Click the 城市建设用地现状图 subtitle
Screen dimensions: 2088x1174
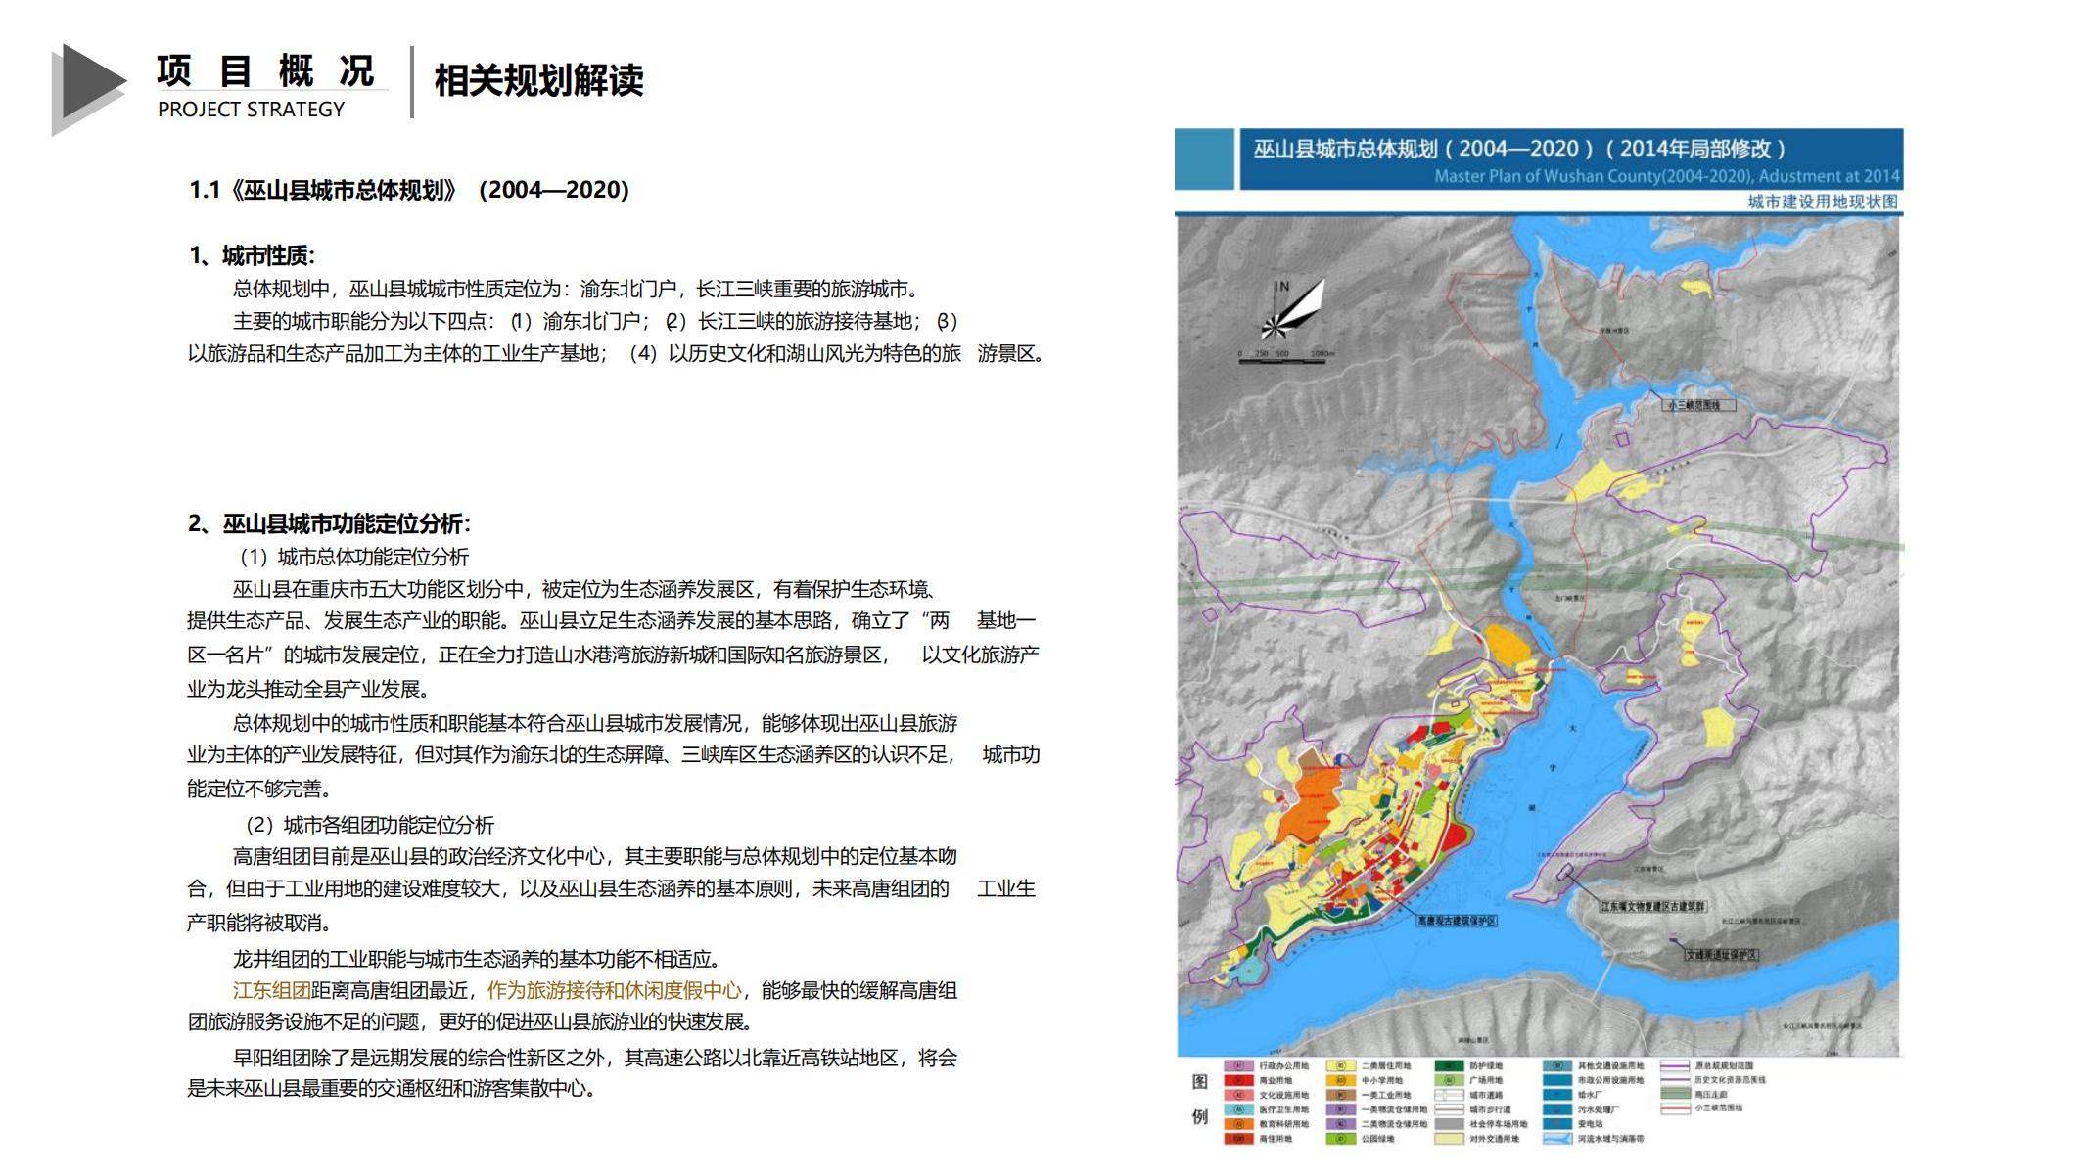[x=1823, y=202]
